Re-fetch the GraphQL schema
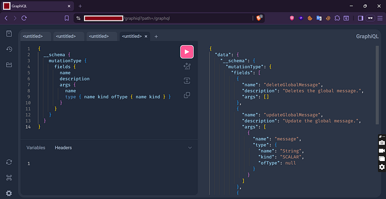Viewport: 386px width, 199px height. [x=9, y=162]
